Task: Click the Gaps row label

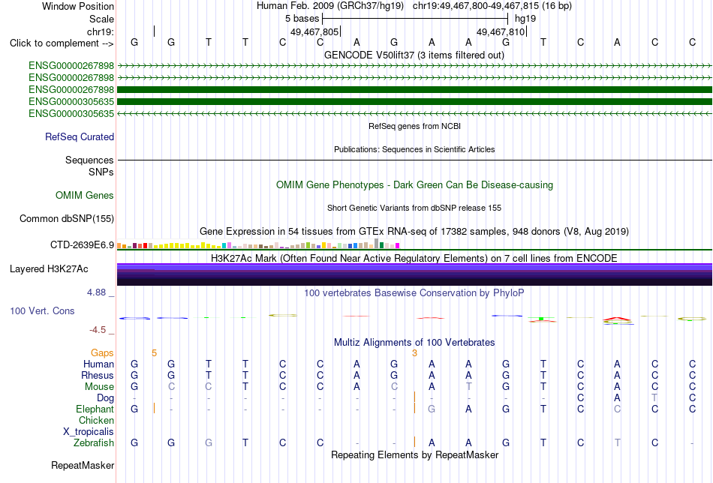Action: [102, 353]
